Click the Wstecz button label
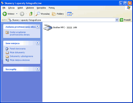 (11, 14)
